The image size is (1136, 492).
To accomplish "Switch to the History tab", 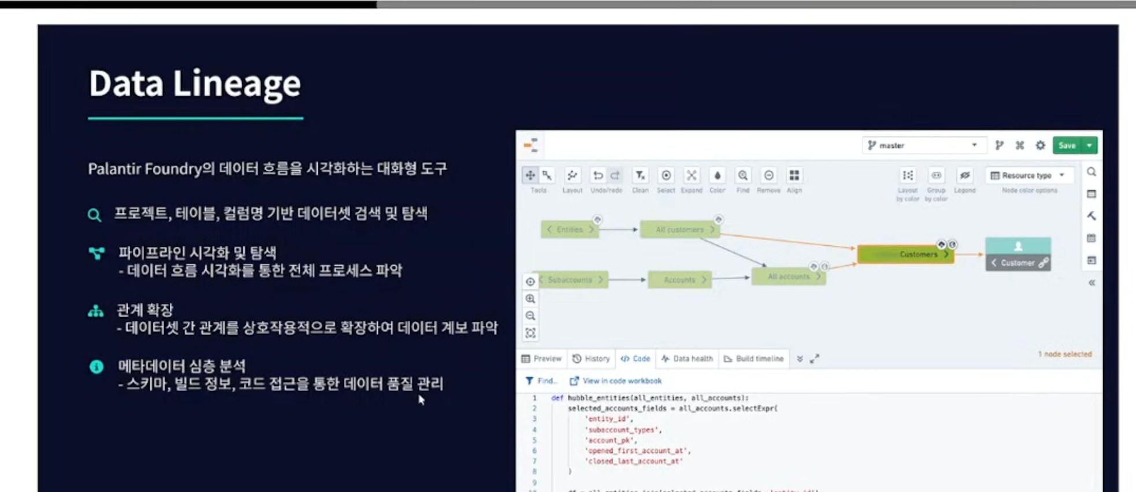I will (591, 359).
